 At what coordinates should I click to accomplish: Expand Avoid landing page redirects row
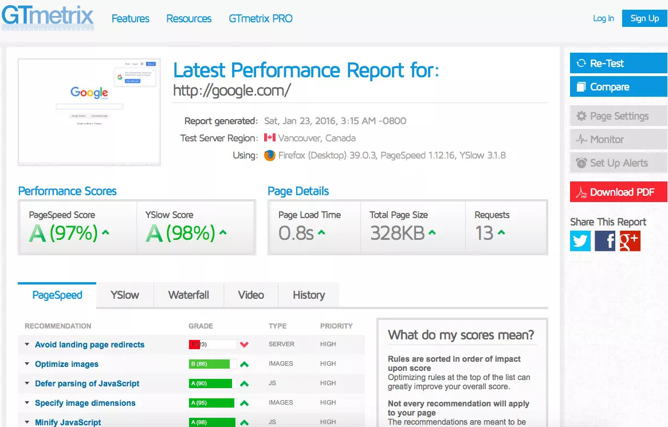pyautogui.click(x=27, y=345)
